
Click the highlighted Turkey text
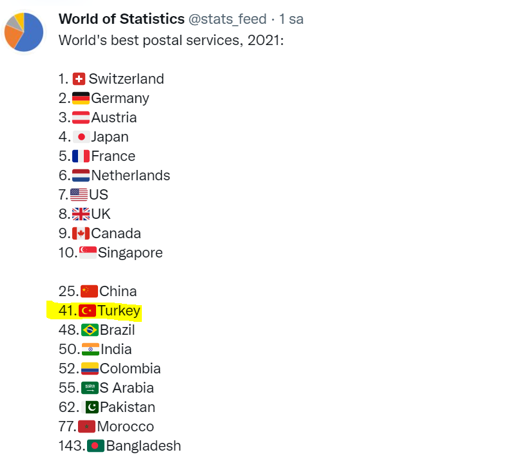click(x=119, y=311)
